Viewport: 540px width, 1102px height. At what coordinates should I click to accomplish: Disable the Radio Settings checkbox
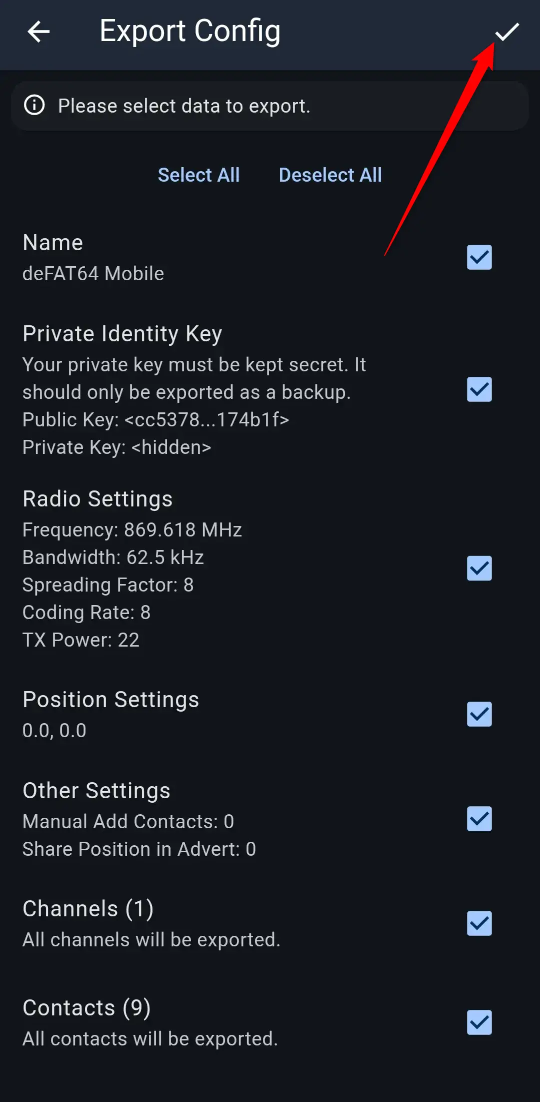pos(479,569)
